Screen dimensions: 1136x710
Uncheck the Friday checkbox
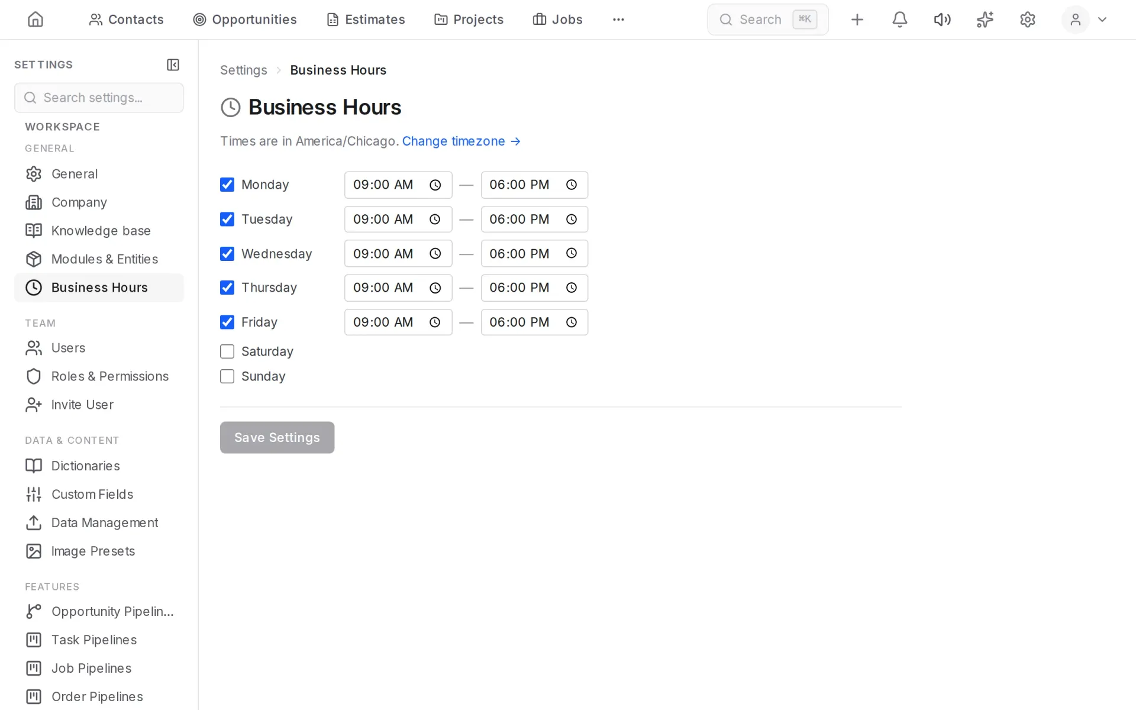coord(227,322)
